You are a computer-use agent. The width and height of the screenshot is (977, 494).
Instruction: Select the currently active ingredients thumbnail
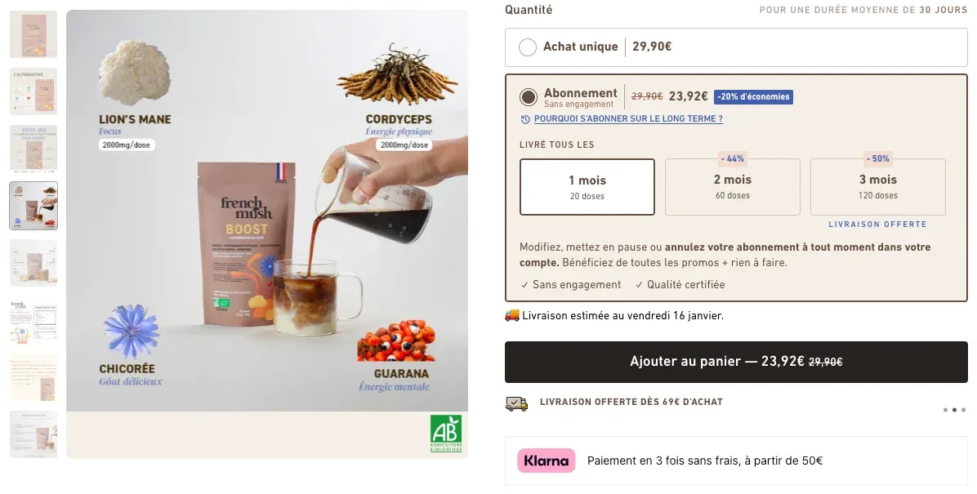click(33, 207)
